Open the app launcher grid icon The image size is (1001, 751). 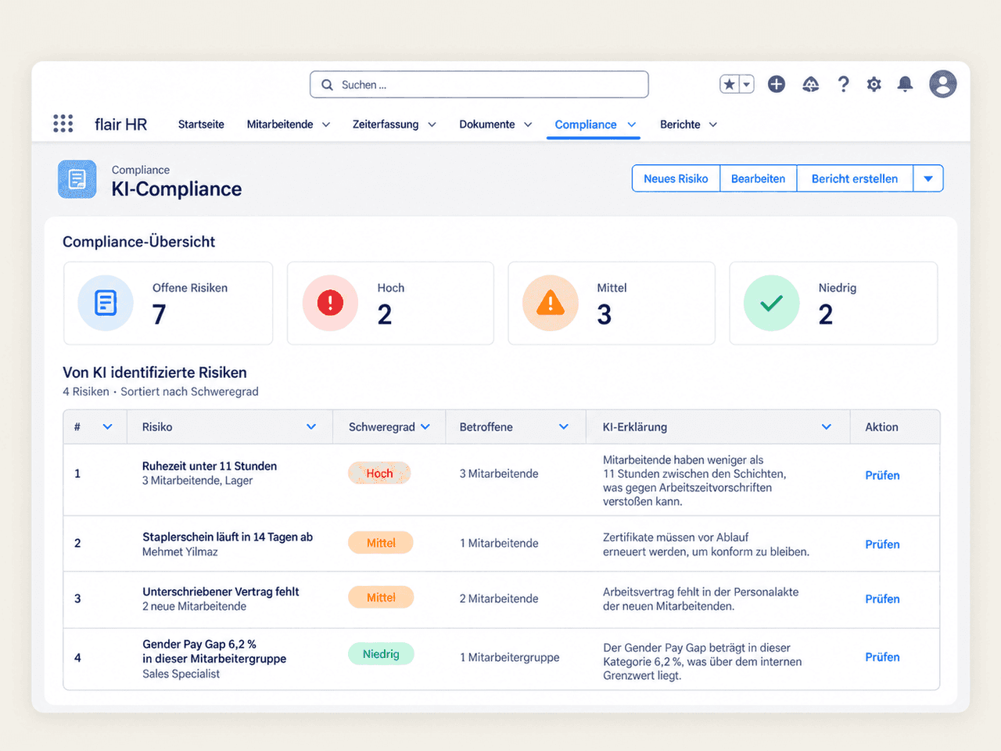click(x=63, y=124)
